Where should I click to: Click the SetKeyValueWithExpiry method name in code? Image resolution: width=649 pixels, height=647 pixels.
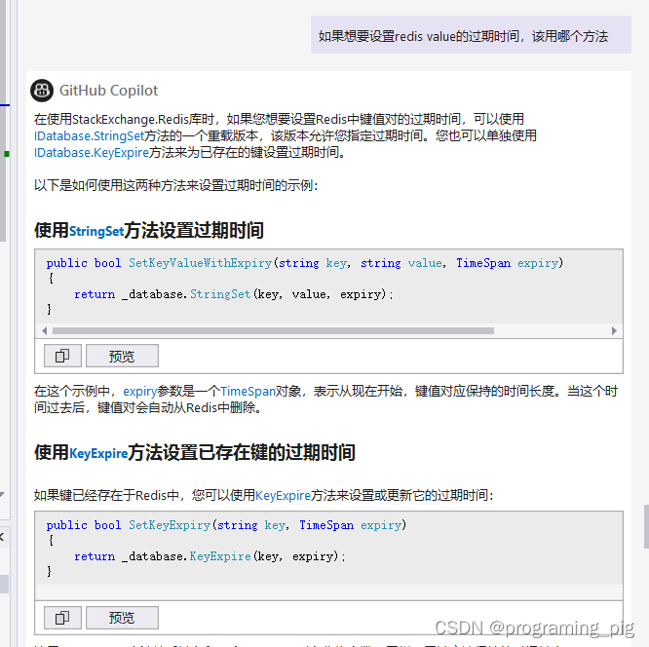click(200, 263)
